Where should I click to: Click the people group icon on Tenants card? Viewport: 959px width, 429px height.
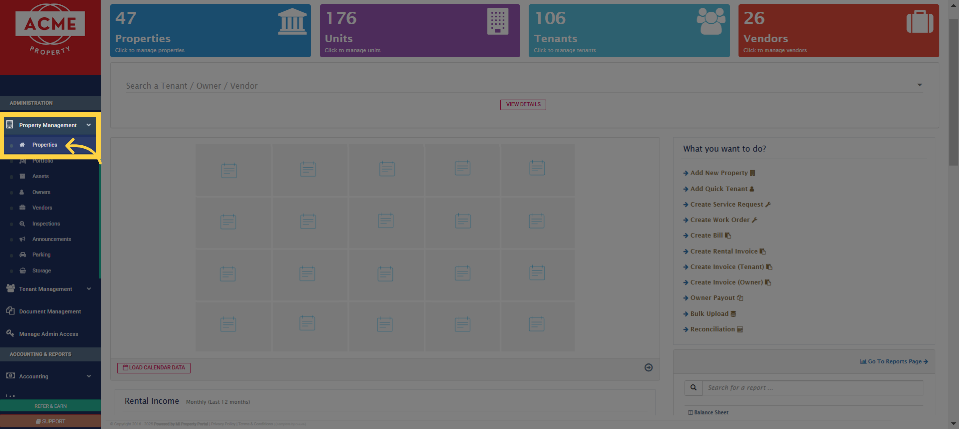click(711, 22)
